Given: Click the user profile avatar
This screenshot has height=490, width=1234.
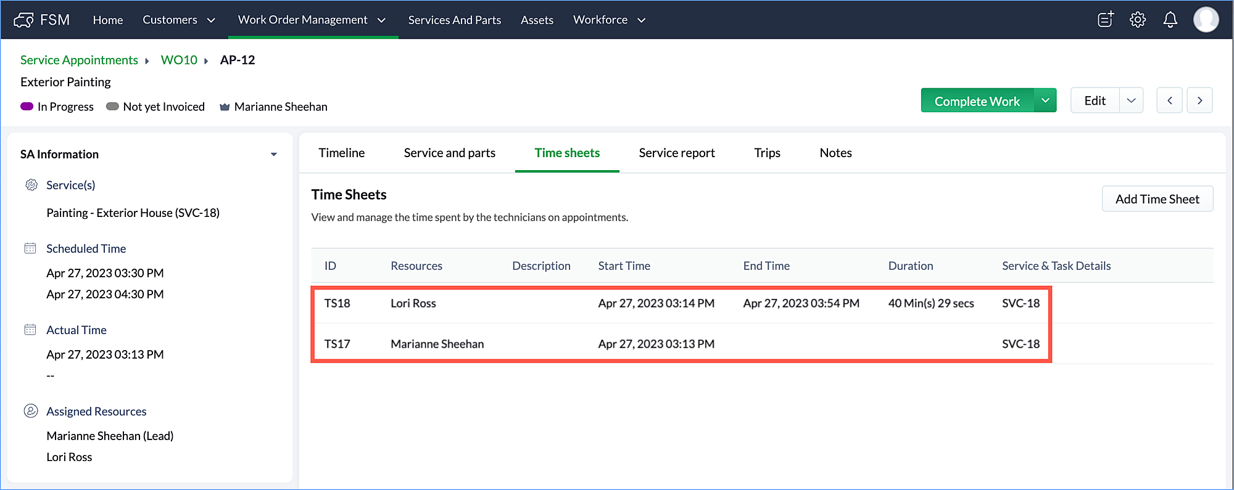Looking at the screenshot, I should [1206, 20].
